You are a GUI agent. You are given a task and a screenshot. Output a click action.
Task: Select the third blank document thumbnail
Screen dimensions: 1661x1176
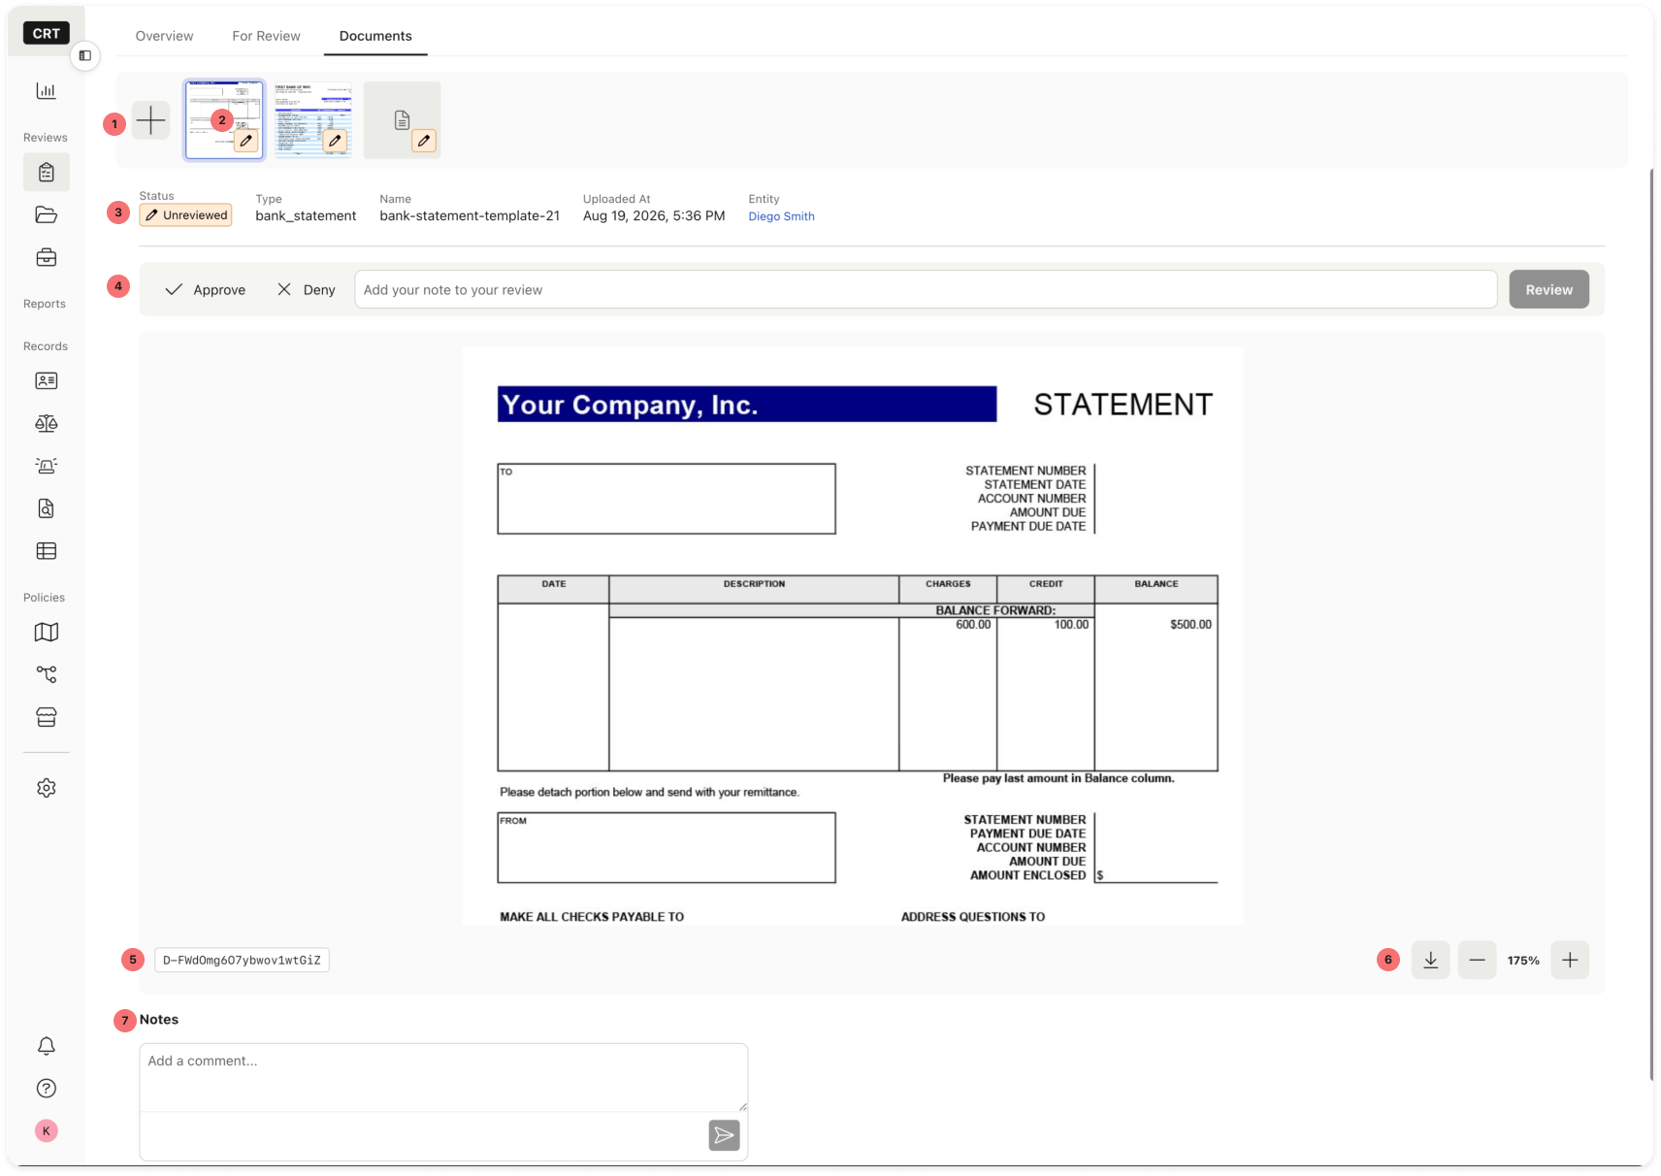402,120
